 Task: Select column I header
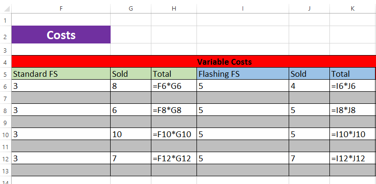tap(243, 9)
